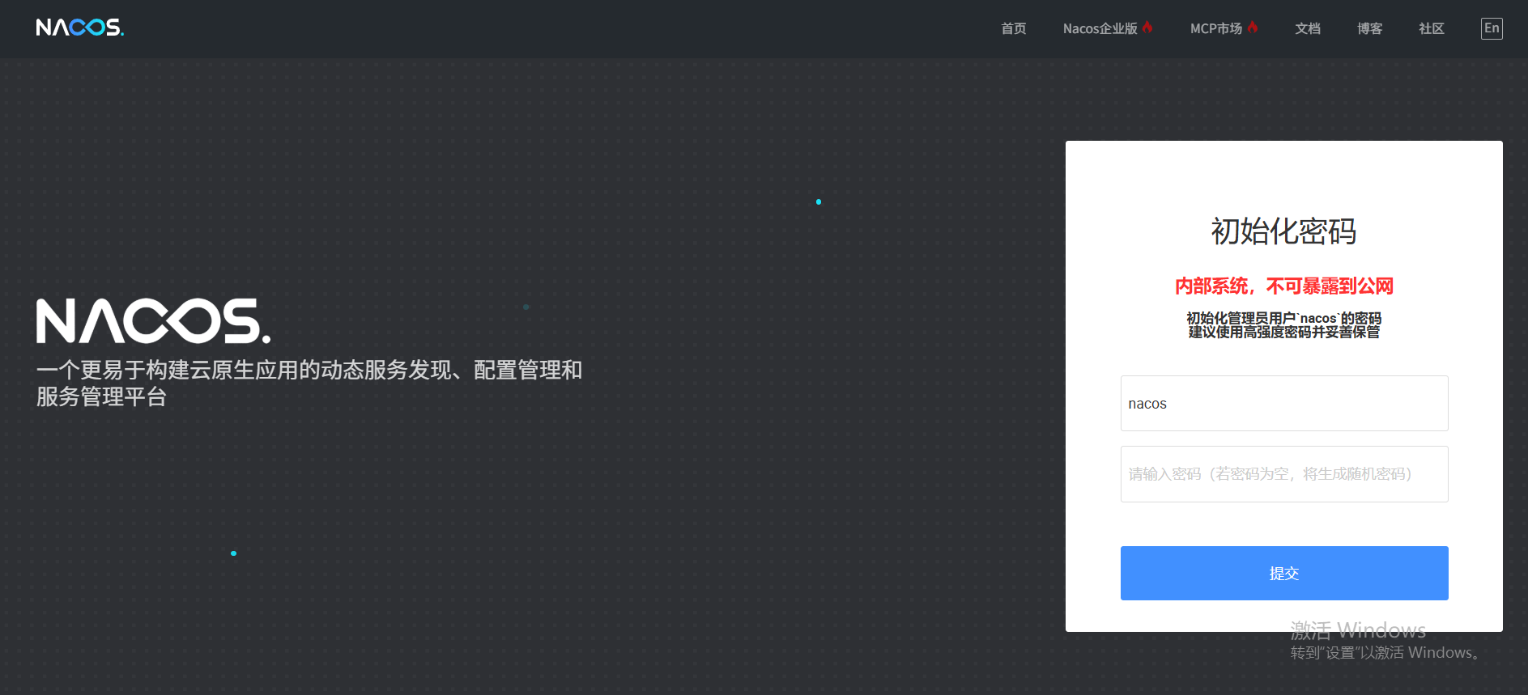
Task: Open Nacos企业版 nav link
Action: [x=1100, y=28]
